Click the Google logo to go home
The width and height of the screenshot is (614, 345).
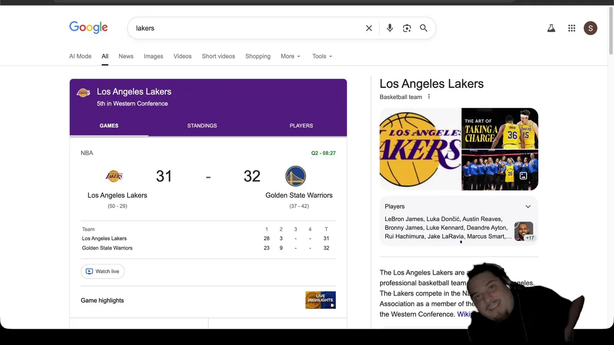(89, 27)
